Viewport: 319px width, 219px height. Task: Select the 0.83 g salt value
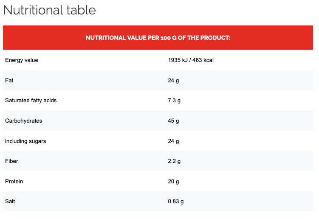(x=176, y=202)
